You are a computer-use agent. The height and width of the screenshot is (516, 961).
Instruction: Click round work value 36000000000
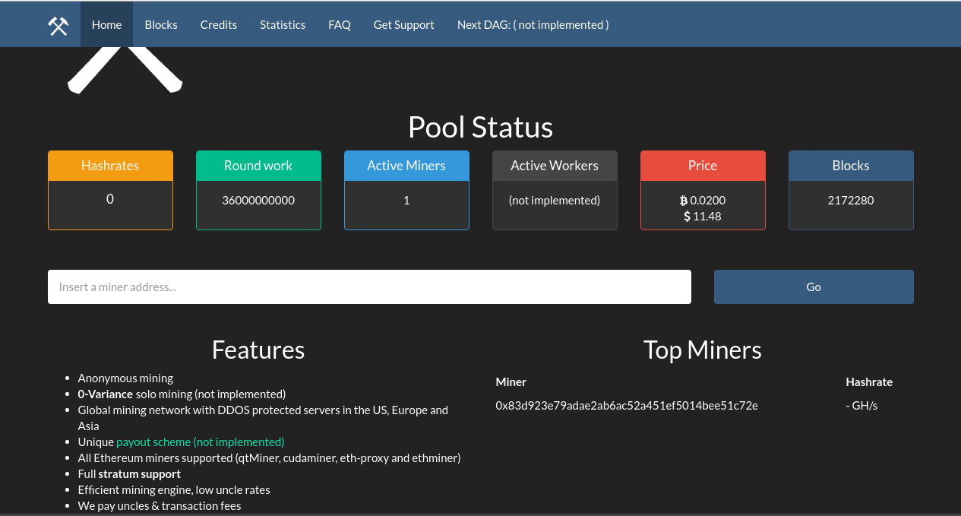[258, 201]
